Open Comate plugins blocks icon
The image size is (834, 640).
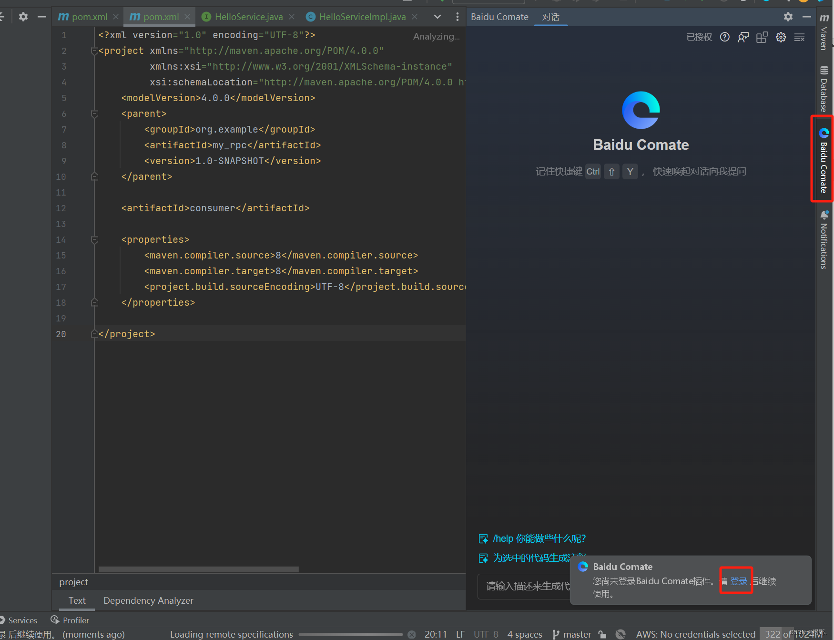pos(762,37)
